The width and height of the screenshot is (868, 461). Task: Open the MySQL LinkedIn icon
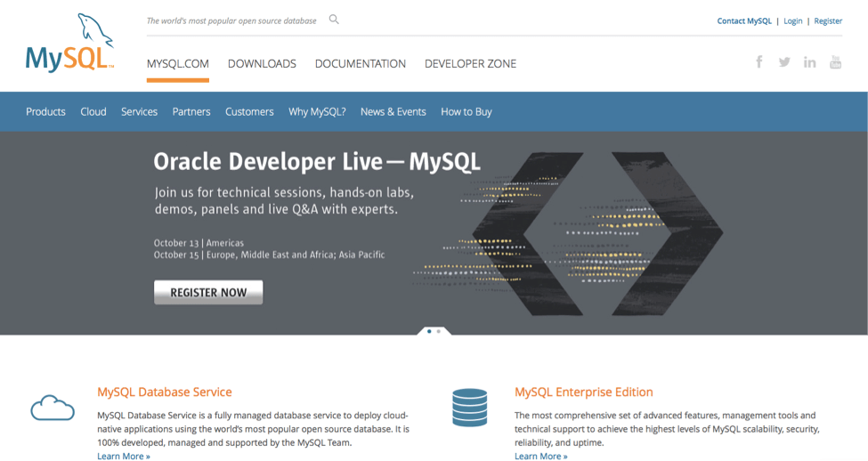[810, 62]
